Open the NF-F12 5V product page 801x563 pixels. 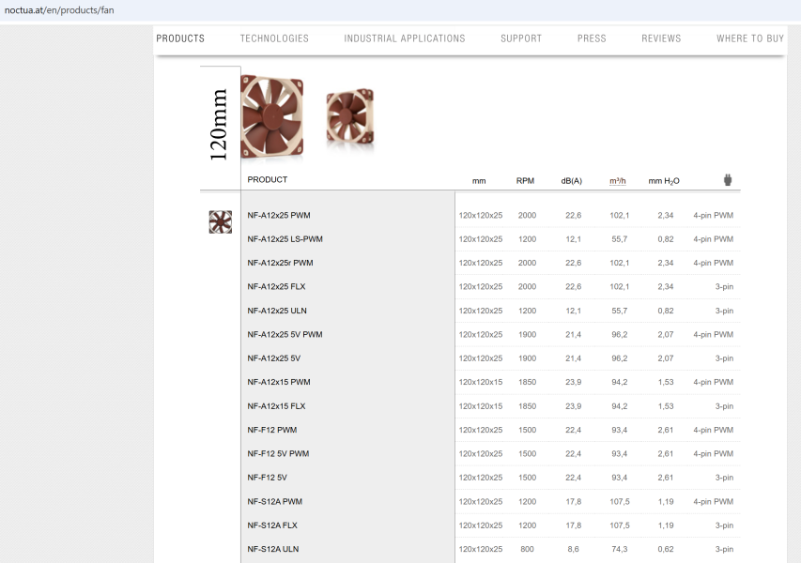coord(268,478)
